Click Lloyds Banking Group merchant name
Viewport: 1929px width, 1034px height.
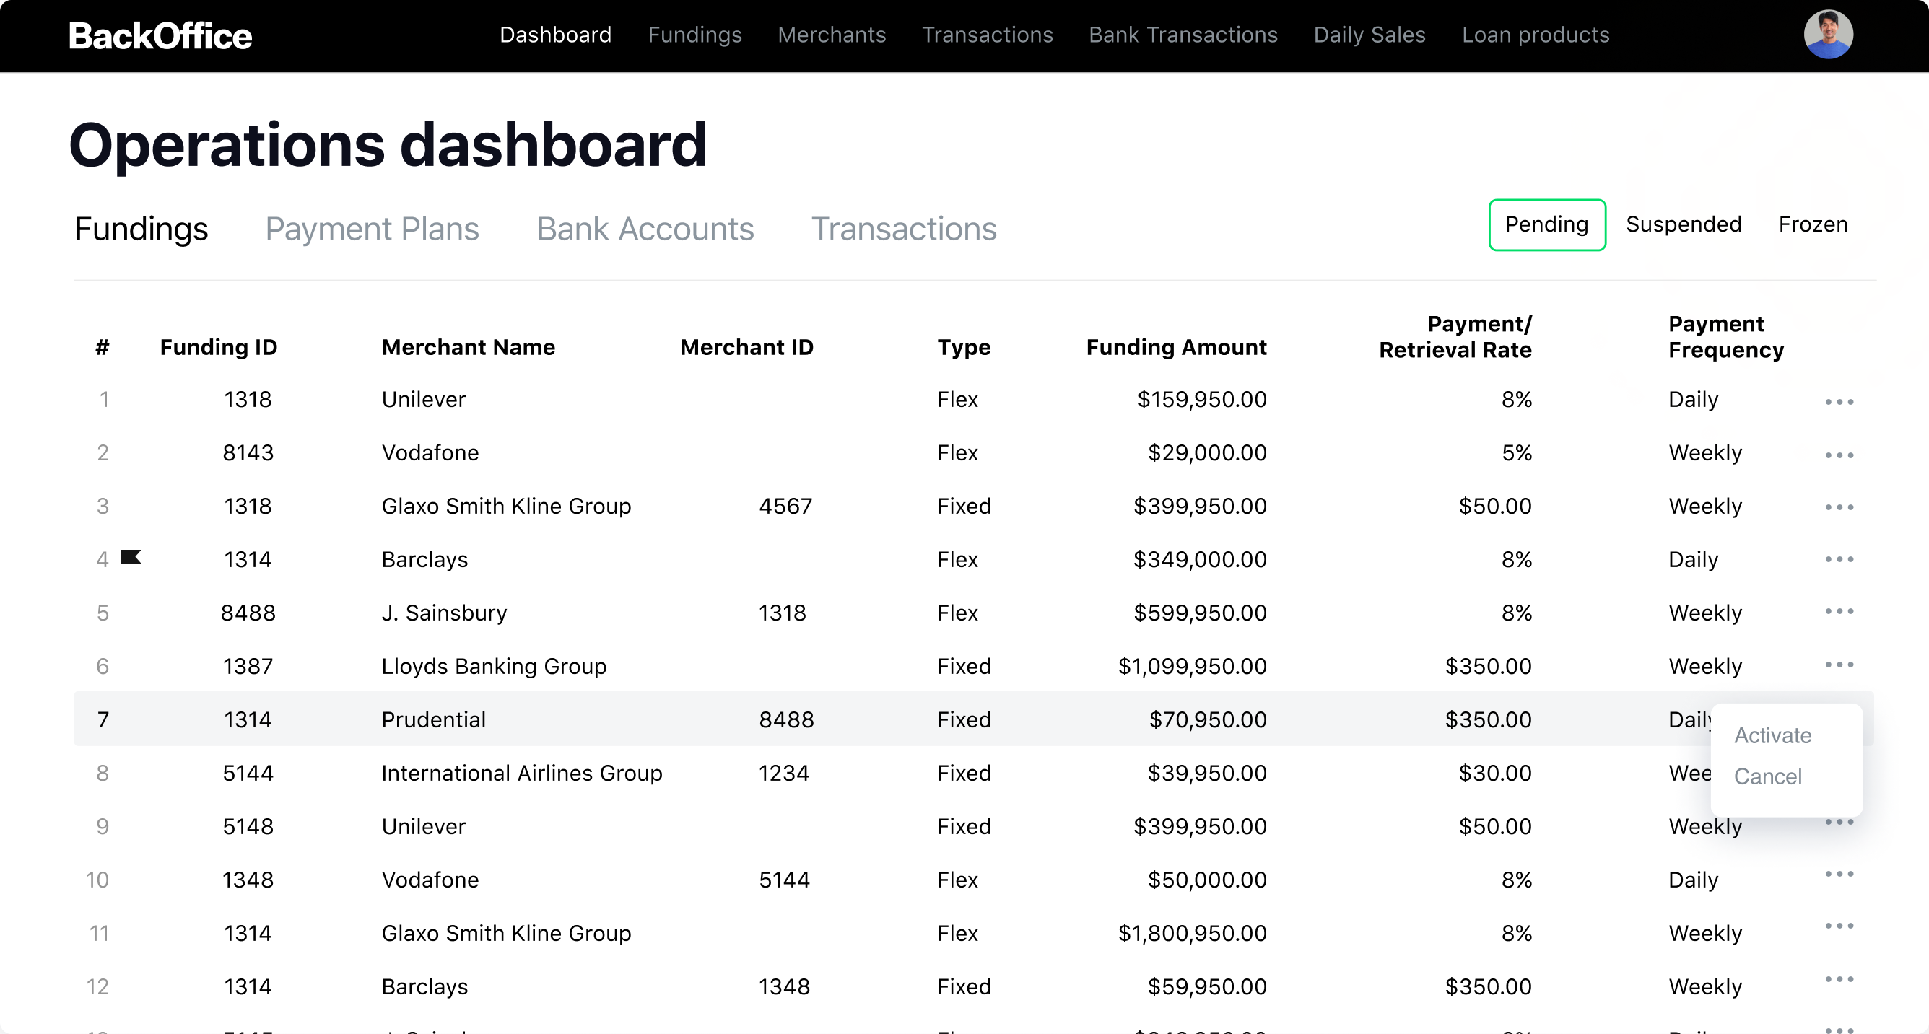click(x=495, y=666)
